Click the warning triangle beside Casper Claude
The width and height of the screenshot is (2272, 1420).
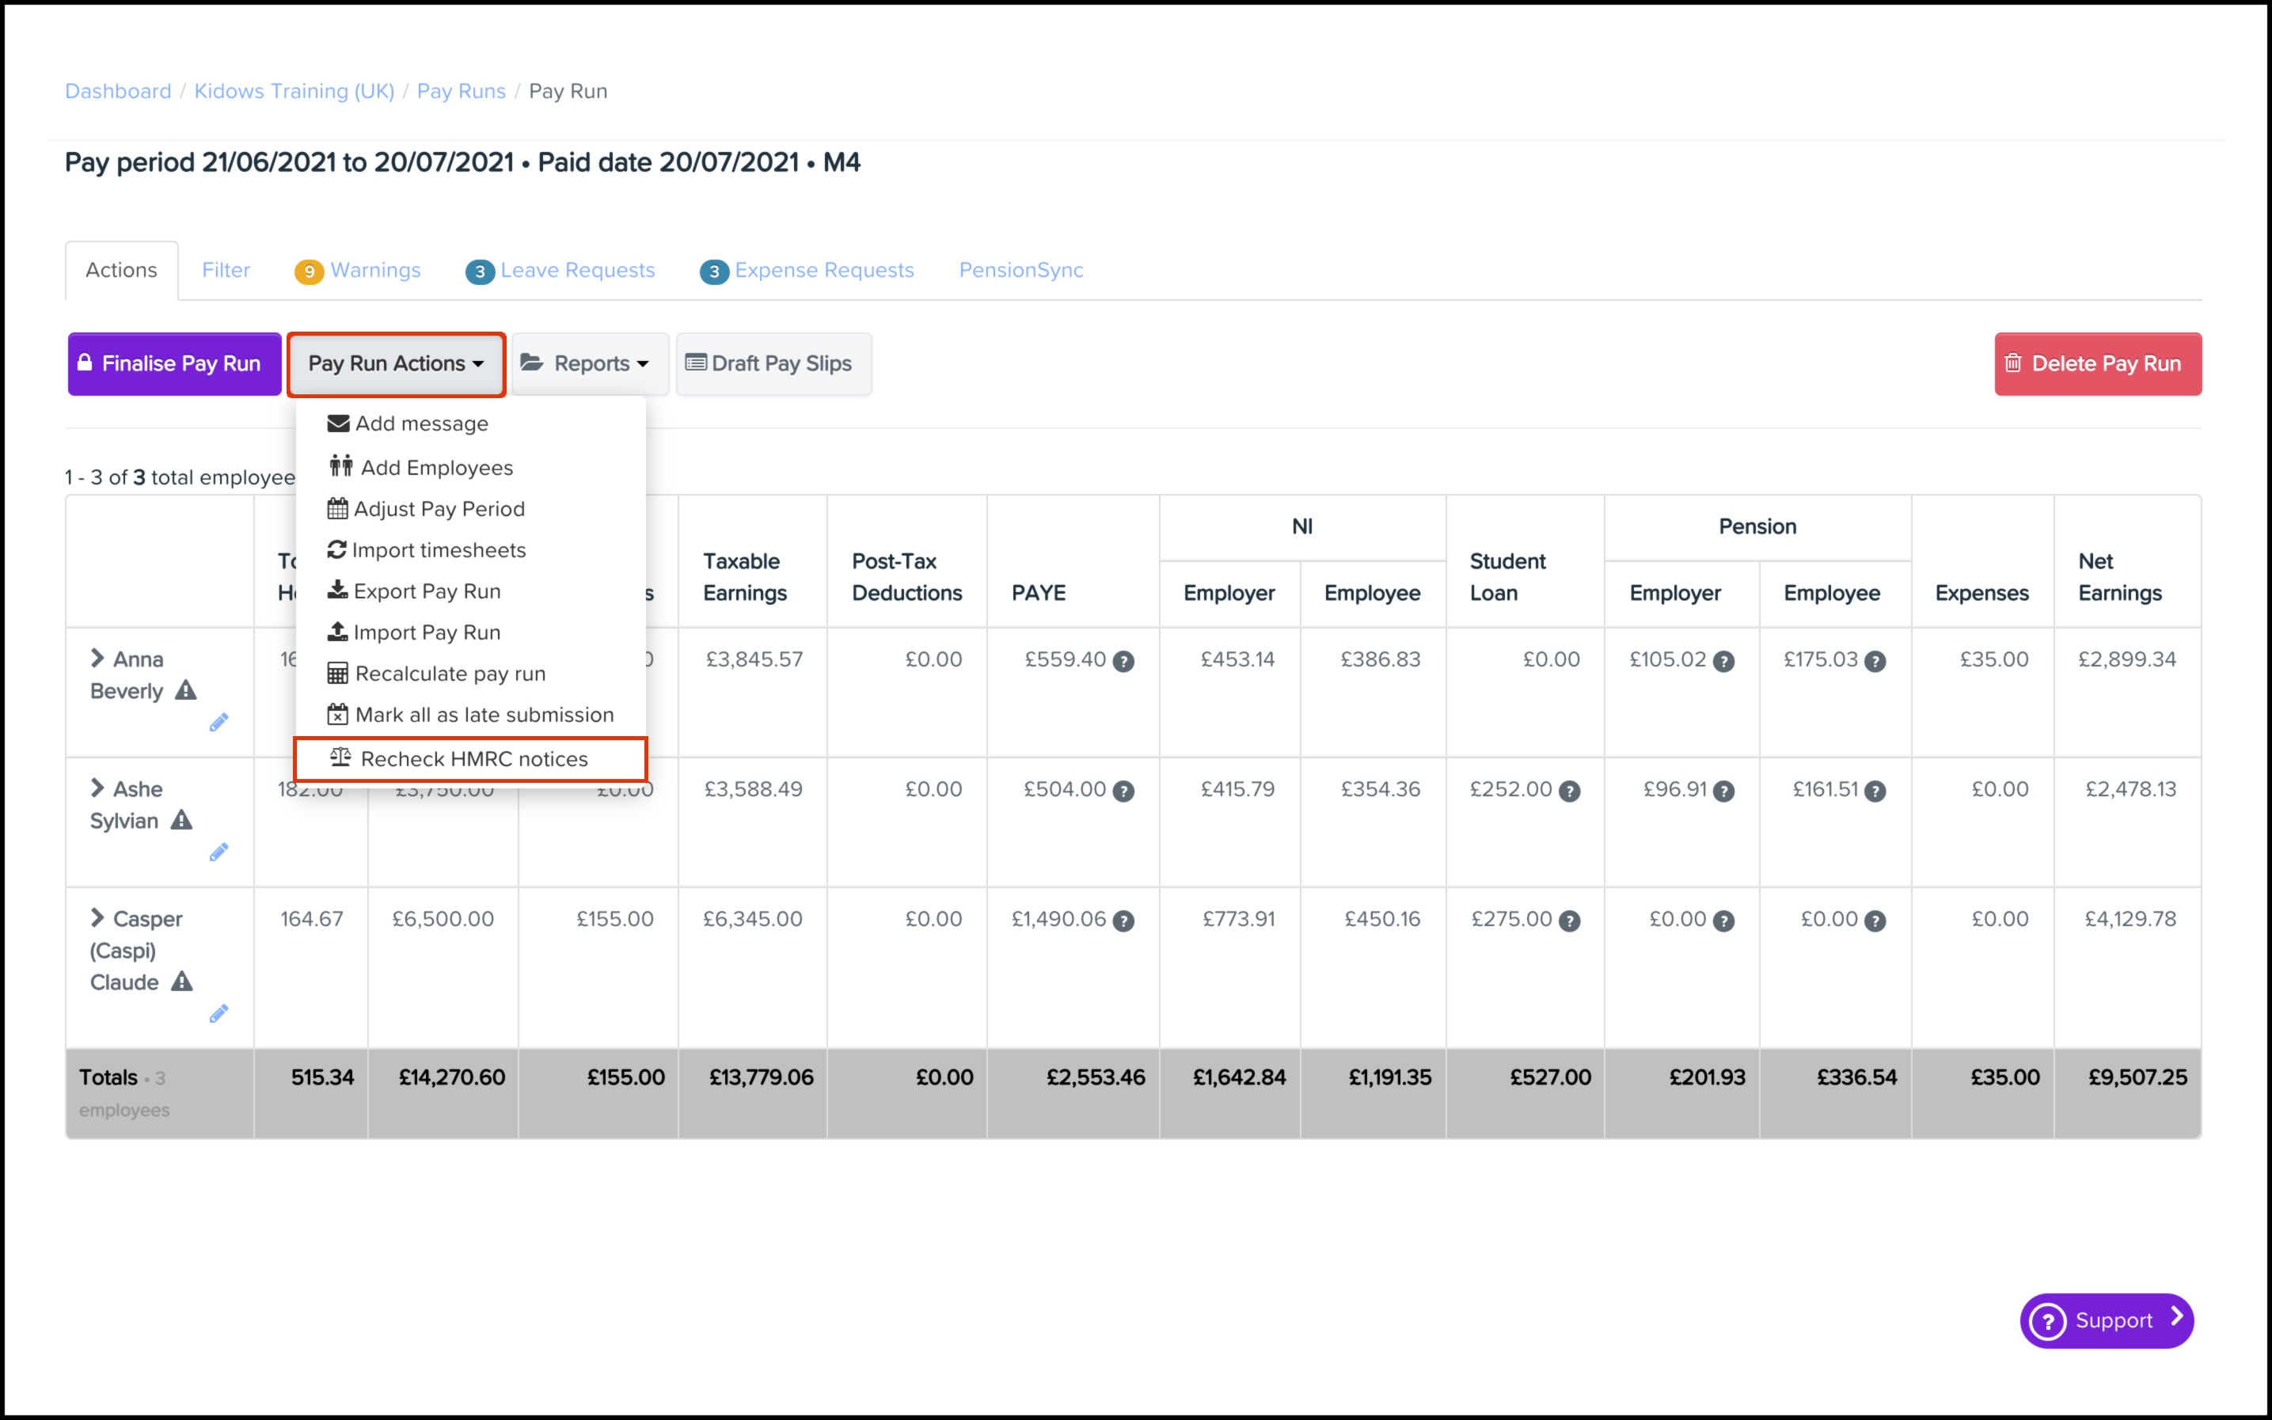click(181, 981)
